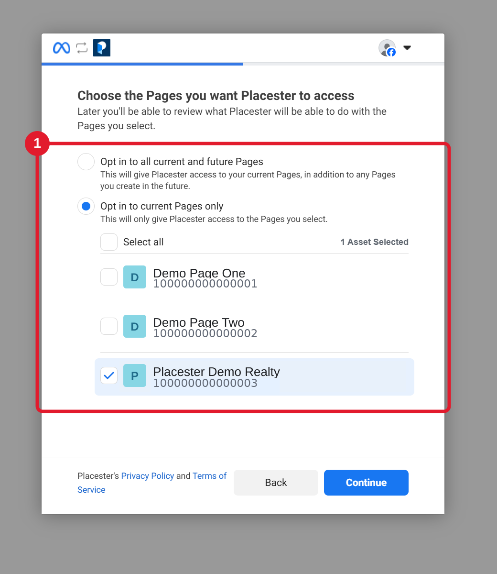This screenshot has width=497, height=574.
Task: Click page ID 100000000000001
Action: coord(205,284)
